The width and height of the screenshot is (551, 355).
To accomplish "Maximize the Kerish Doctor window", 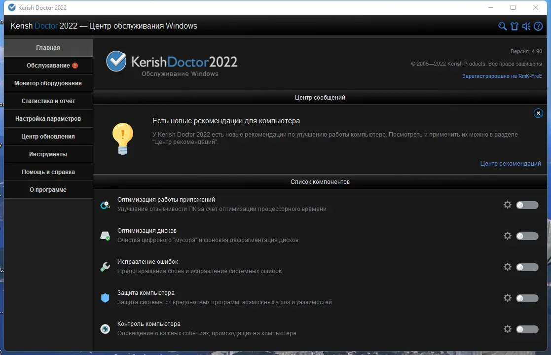I will click(x=513, y=7).
